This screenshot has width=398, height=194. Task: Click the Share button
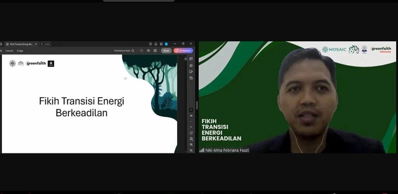coord(166,51)
